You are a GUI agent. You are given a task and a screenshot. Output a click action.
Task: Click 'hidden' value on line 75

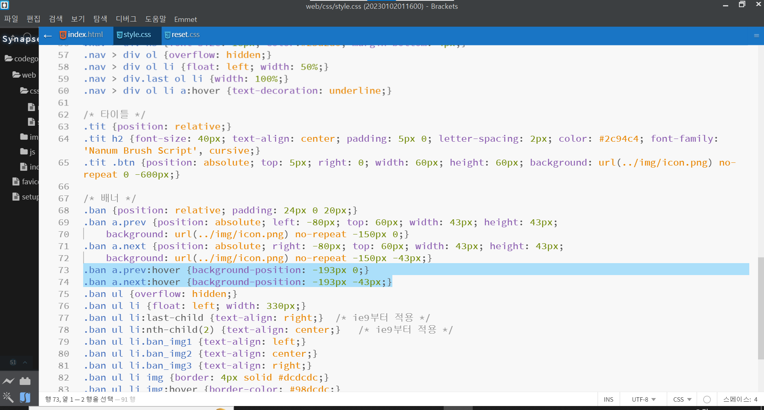(209, 294)
